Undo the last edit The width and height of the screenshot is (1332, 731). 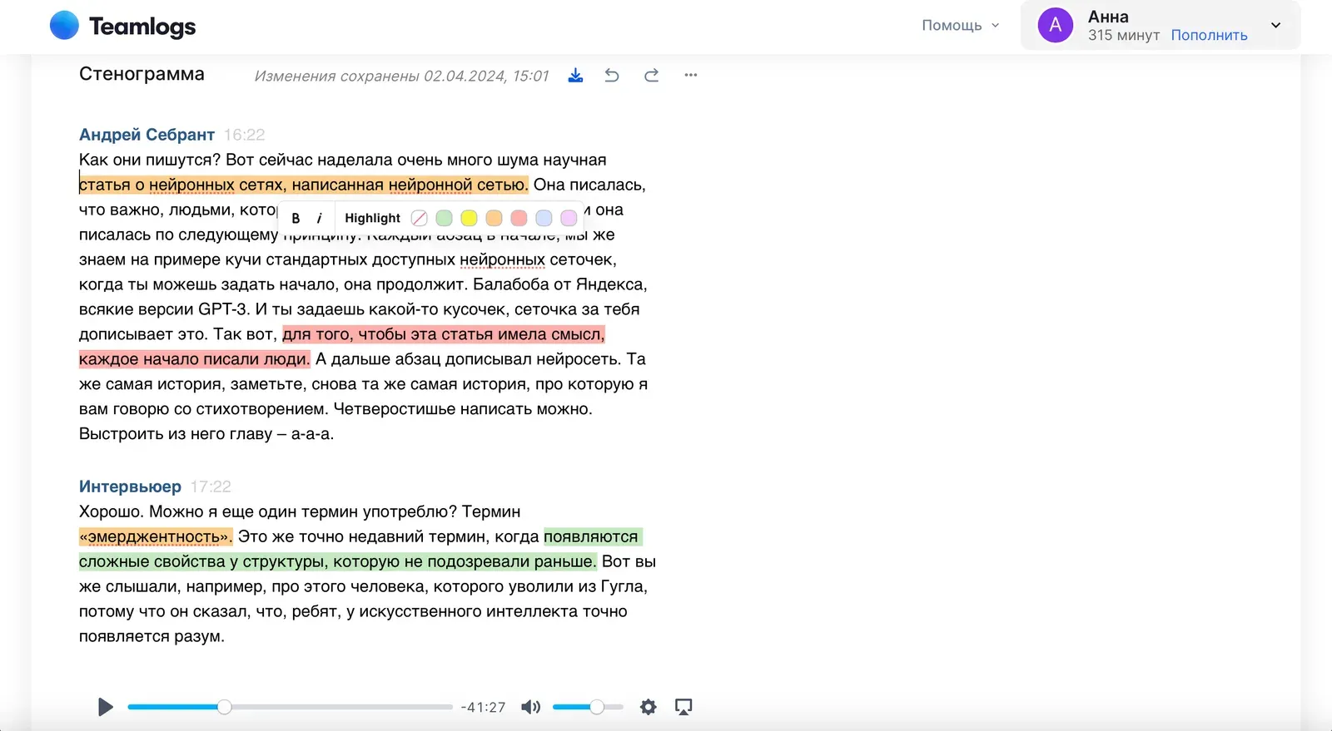click(612, 76)
